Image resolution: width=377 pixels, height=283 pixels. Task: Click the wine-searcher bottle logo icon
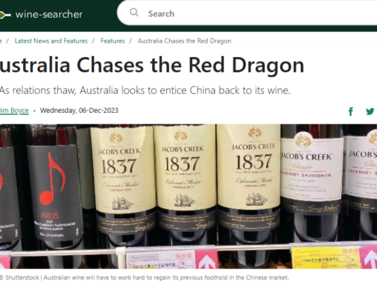(5, 15)
